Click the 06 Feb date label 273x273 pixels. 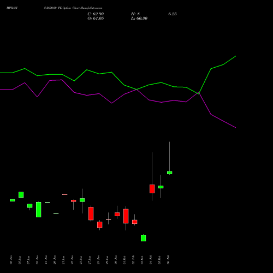tap(168, 260)
